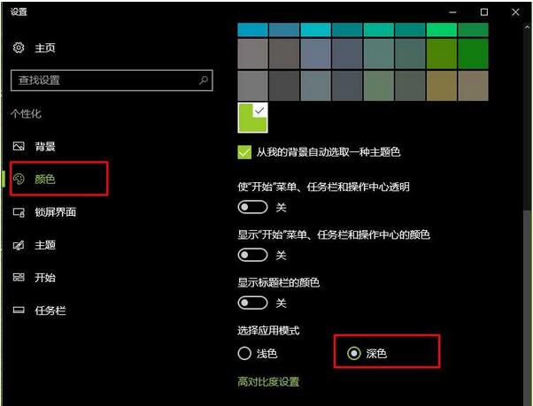Go to 主页 settings home
The width and height of the screenshot is (533, 406).
pos(44,47)
